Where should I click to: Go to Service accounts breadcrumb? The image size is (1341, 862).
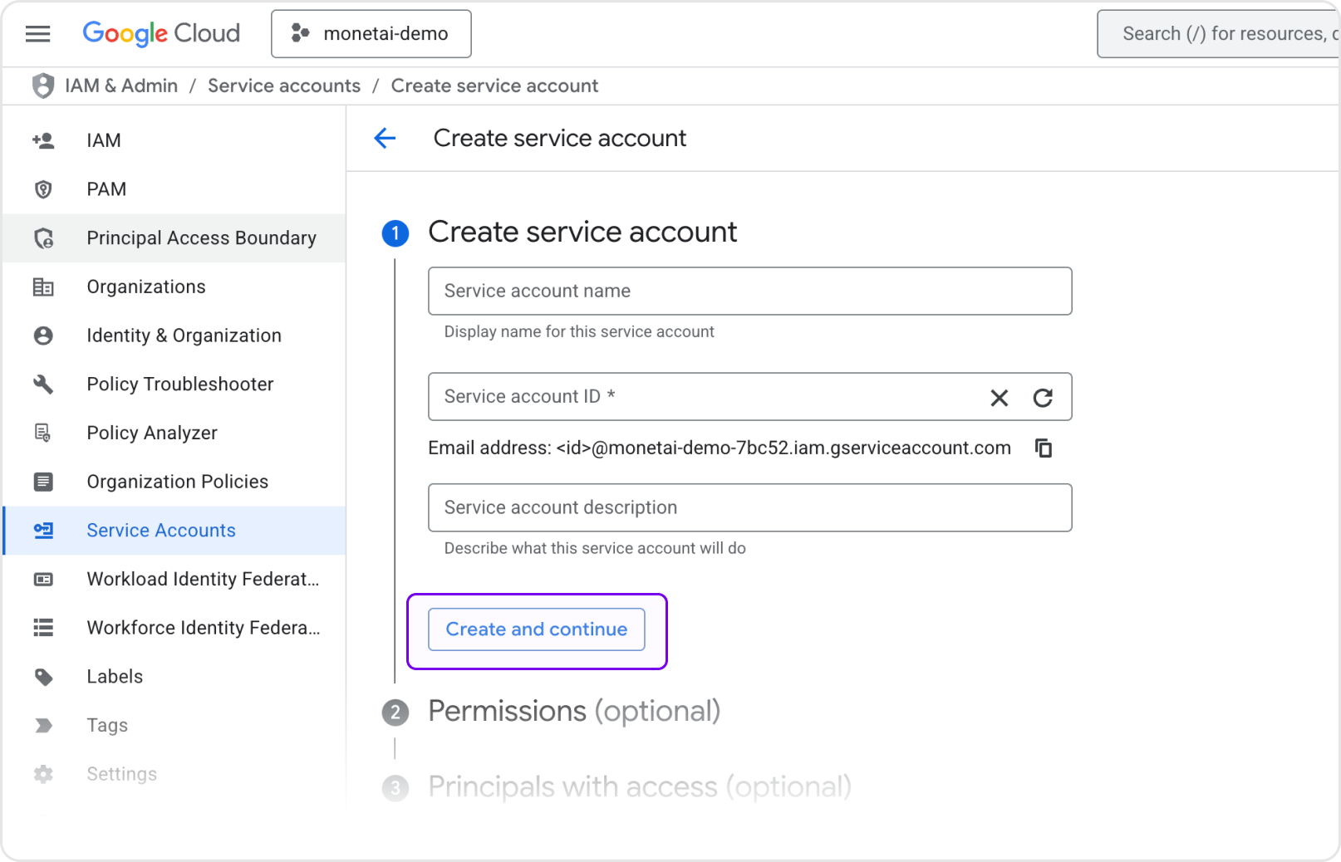pos(284,86)
